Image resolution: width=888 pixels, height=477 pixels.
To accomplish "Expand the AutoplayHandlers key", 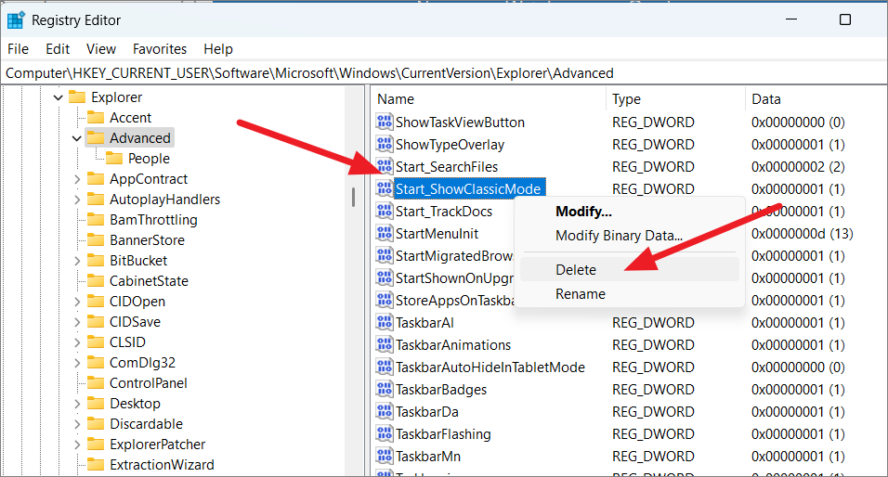I will coord(77,200).
